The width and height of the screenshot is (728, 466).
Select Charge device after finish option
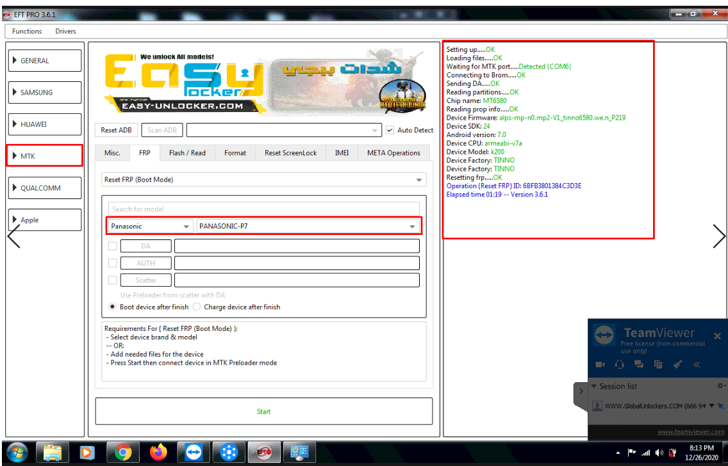tap(196, 307)
